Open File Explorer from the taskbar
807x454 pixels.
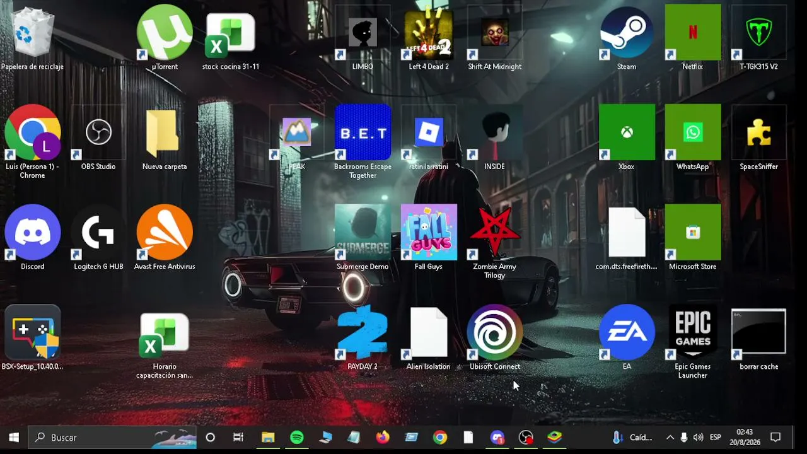268,438
